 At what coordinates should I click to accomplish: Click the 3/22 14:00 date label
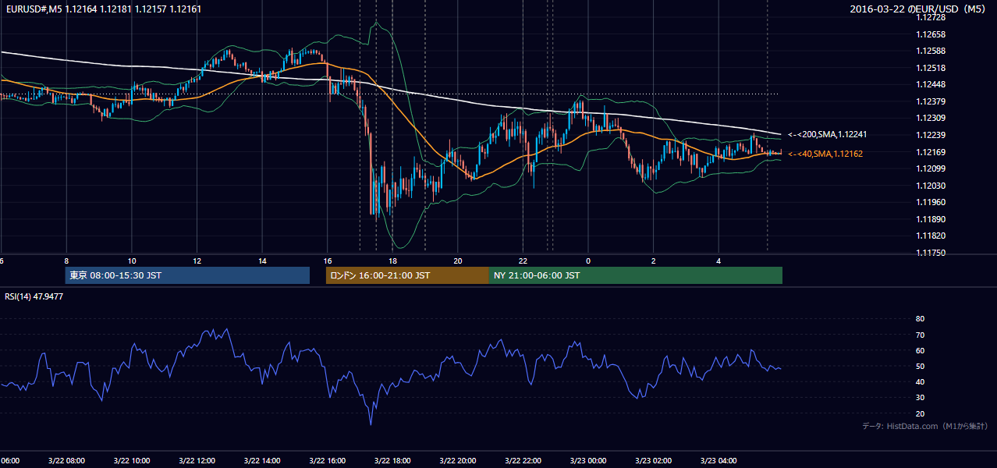coord(262,461)
